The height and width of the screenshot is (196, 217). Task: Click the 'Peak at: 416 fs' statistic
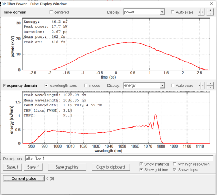(x=44, y=42)
